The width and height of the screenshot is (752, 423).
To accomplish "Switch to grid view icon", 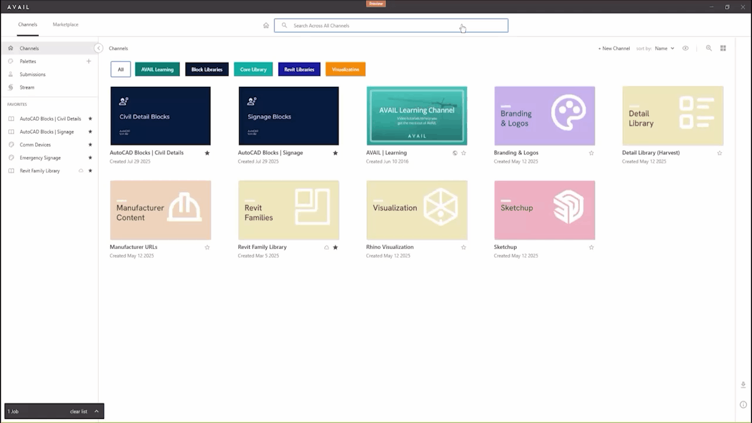I will pos(723,48).
